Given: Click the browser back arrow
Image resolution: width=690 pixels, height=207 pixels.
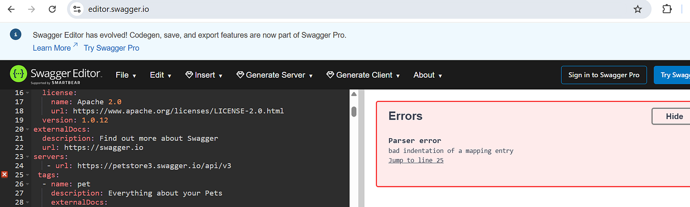Looking at the screenshot, I should tap(11, 9).
